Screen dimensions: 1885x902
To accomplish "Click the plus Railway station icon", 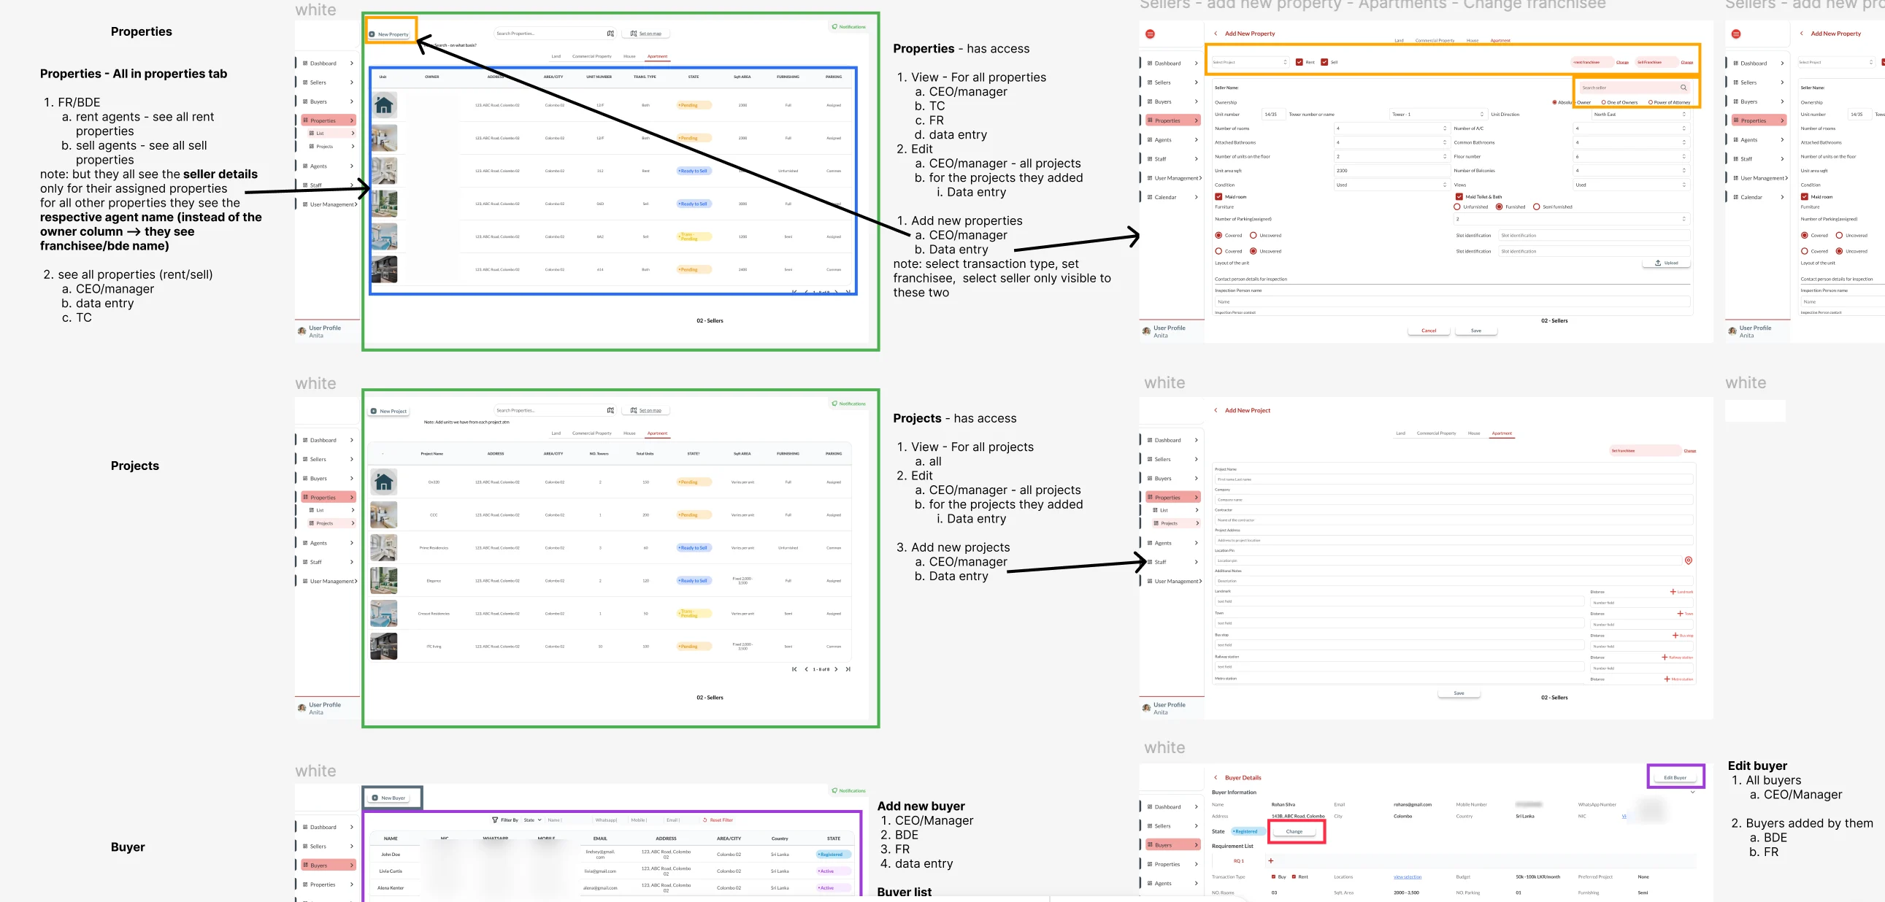I will coord(1665,658).
